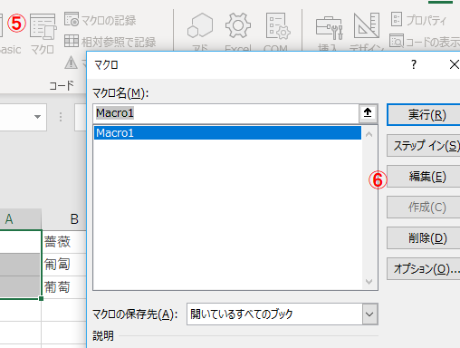Image resolution: width=460 pixels, height=348 pixels.
Task: Click the formula bar options dots
Action: [x=61, y=117]
